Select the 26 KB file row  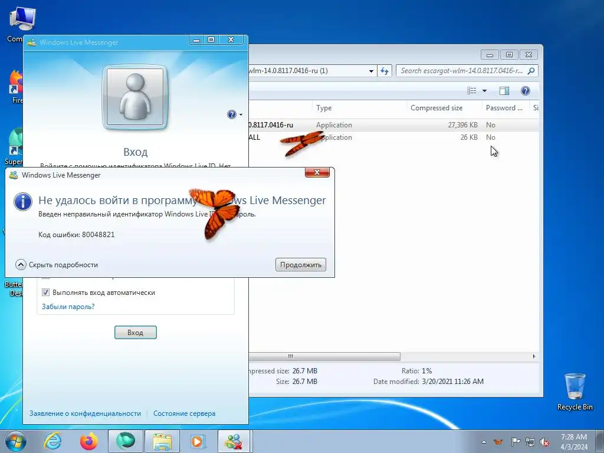tap(393, 137)
